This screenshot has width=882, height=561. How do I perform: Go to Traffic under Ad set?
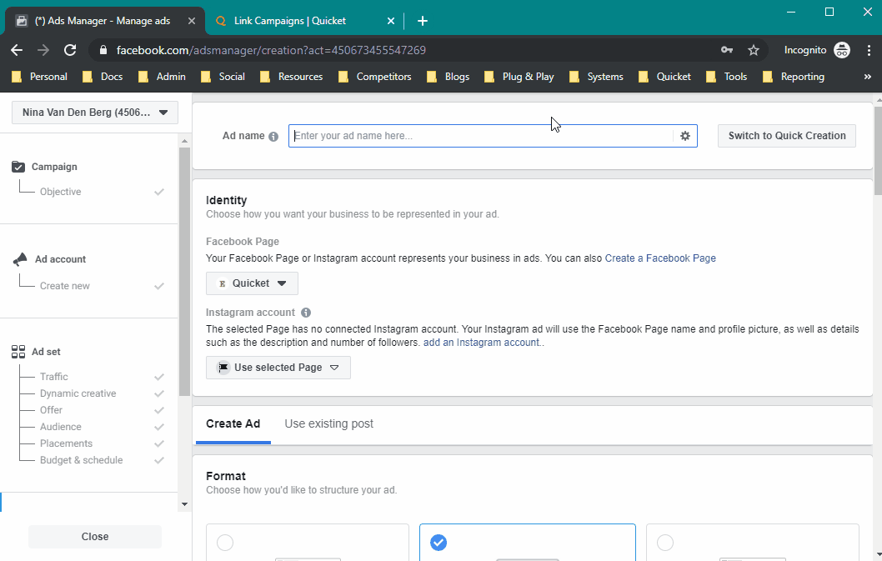point(54,377)
